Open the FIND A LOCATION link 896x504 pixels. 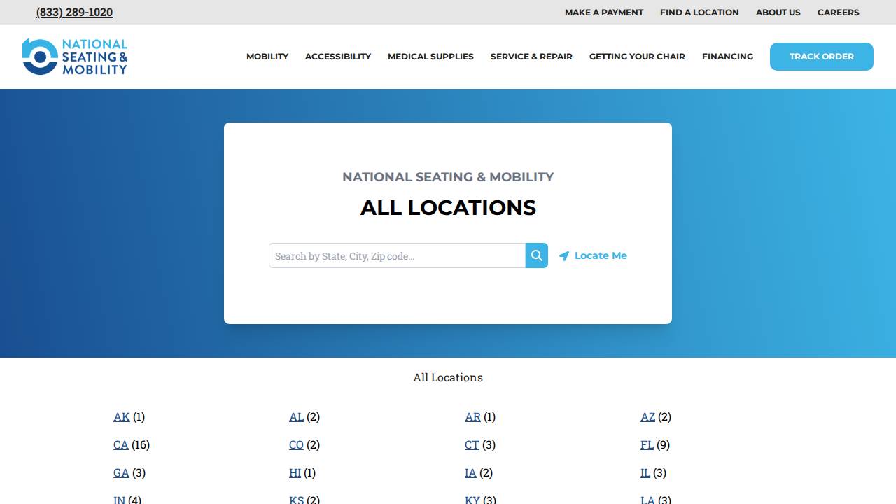tap(699, 12)
